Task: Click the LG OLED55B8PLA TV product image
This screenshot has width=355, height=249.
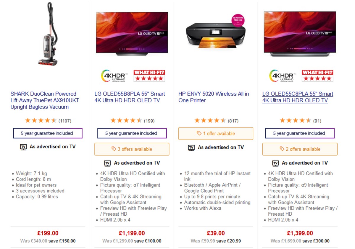Action: (132, 32)
